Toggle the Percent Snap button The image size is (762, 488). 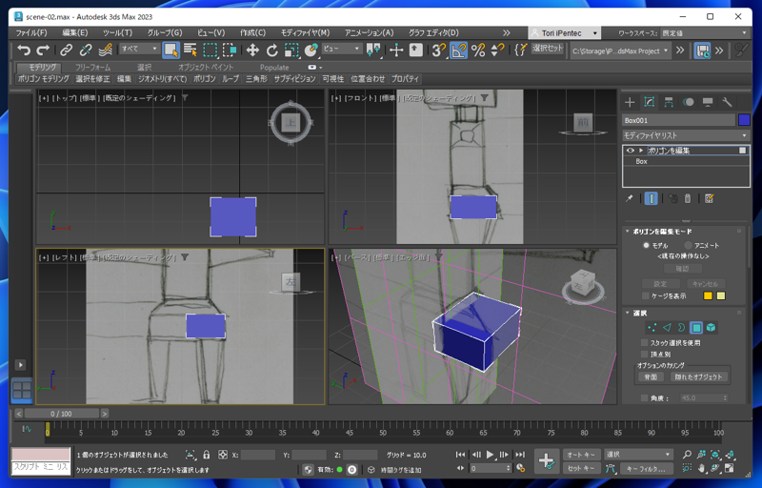[x=478, y=50]
